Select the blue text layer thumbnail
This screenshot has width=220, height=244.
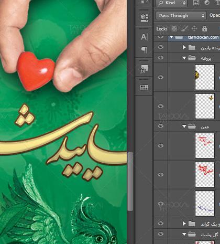click(205, 203)
